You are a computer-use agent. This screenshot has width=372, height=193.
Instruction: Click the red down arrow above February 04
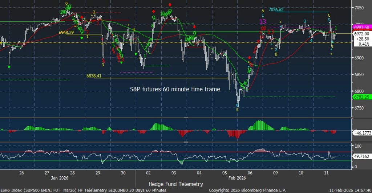pos(194,27)
